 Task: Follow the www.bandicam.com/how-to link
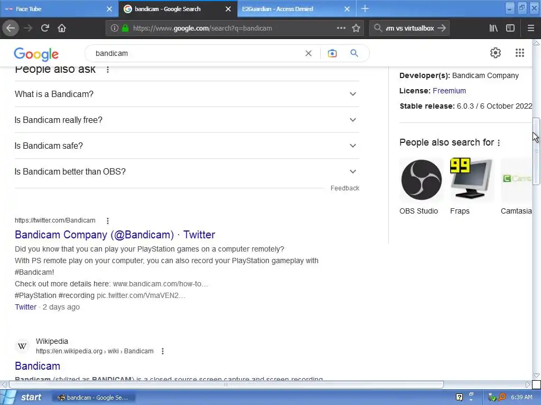coord(161,284)
